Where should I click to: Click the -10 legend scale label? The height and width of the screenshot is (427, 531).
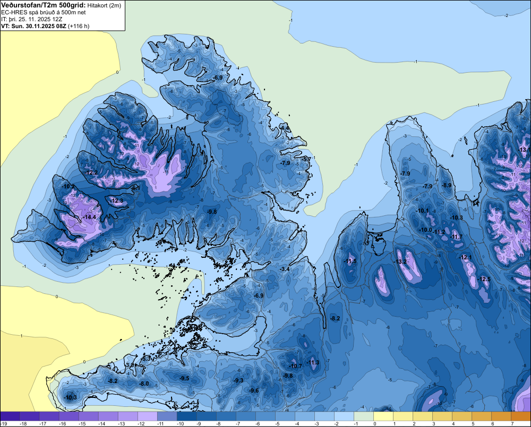point(181,424)
